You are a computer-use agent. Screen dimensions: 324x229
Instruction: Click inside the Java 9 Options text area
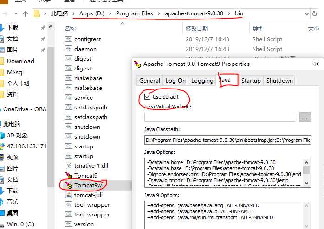(x=224, y=215)
